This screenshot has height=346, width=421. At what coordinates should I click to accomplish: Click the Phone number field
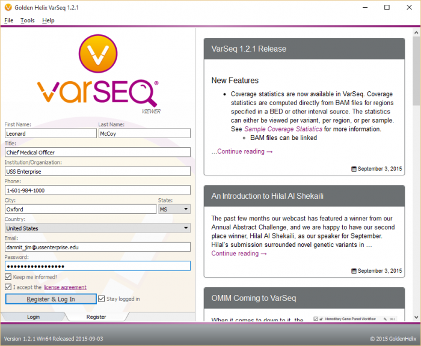[x=97, y=190]
